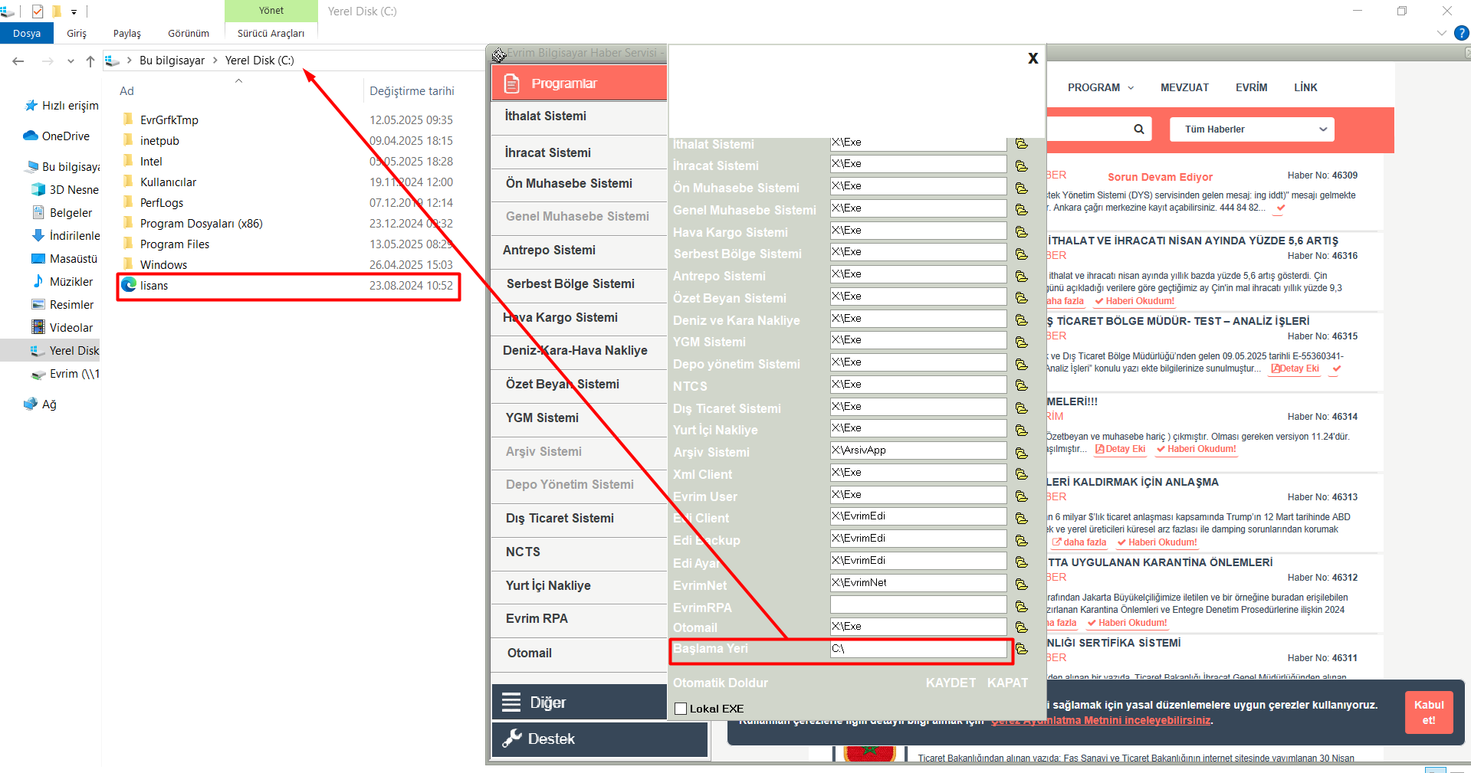Select the Program Files folder

(175, 244)
